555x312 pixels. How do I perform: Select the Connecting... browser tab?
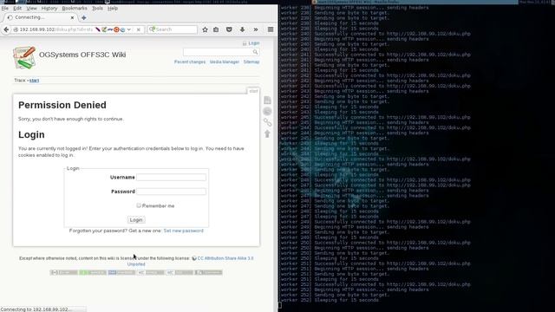pyautogui.click(x=40, y=17)
